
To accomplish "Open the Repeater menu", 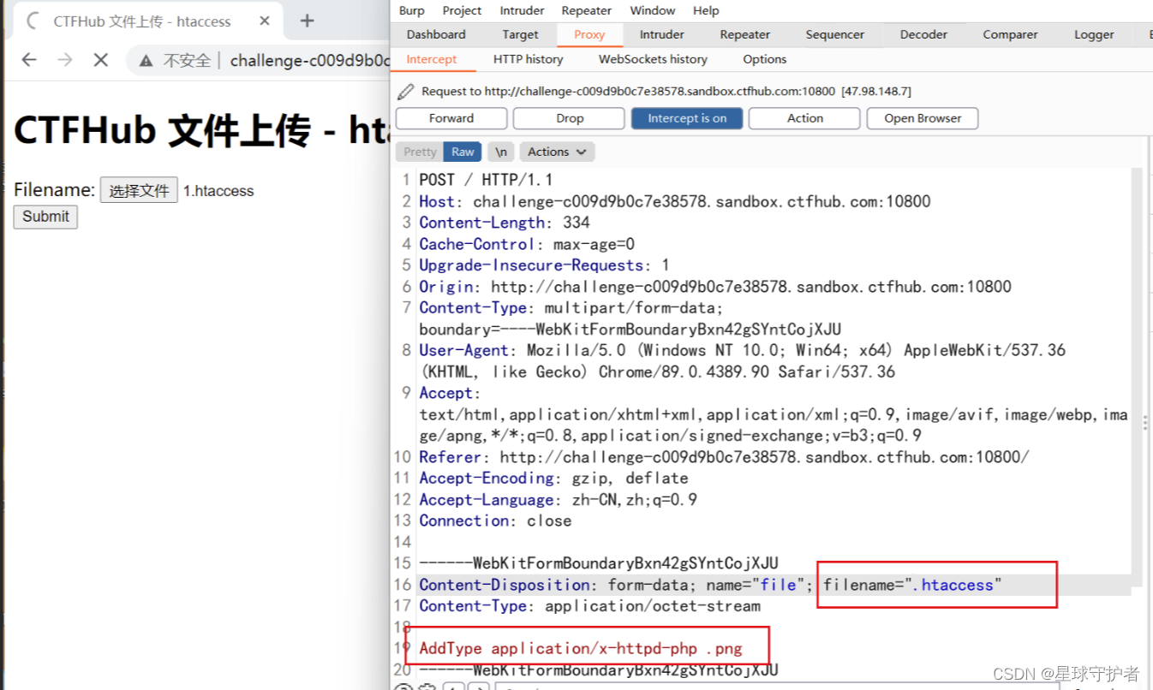I will coord(586,10).
